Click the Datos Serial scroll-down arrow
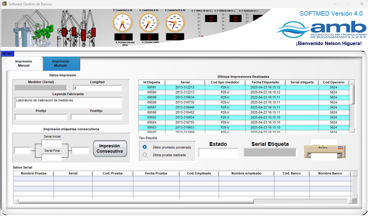The width and height of the screenshot is (368, 216). point(354,196)
